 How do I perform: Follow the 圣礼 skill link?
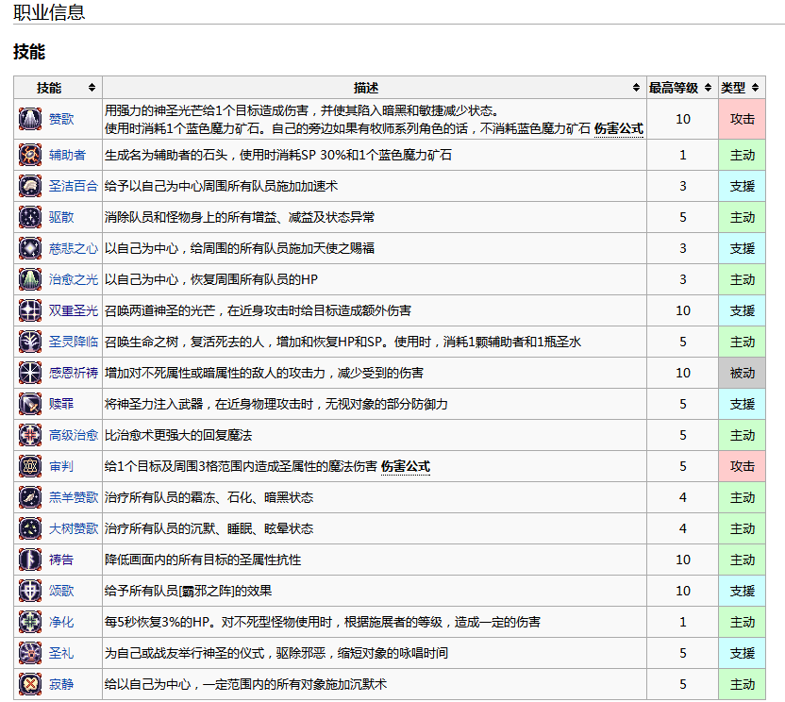pyautogui.click(x=61, y=653)
